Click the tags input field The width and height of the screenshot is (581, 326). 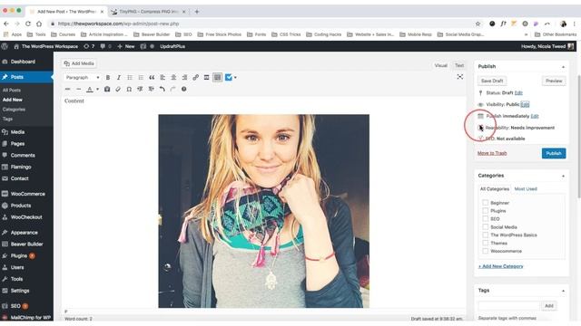pos(508,306)
